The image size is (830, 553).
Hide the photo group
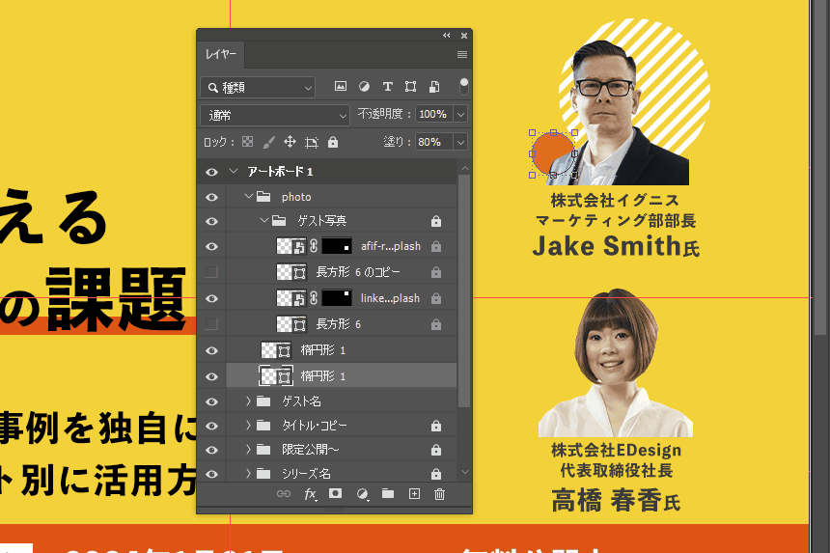click(211, 197)
